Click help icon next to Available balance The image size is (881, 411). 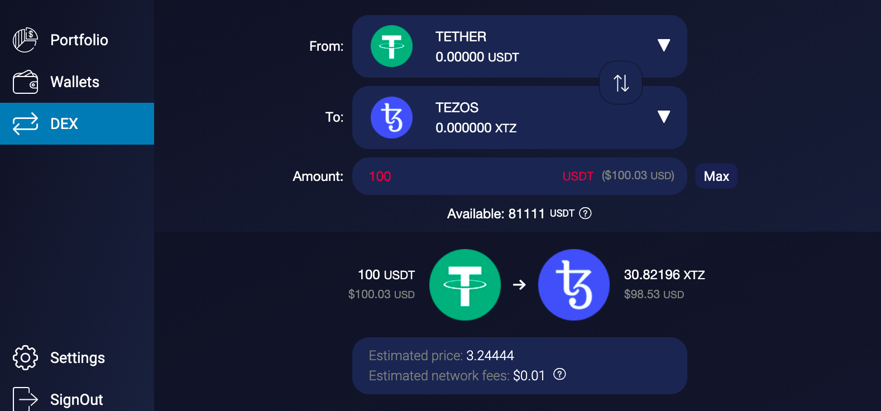click(x=585, y=213)
